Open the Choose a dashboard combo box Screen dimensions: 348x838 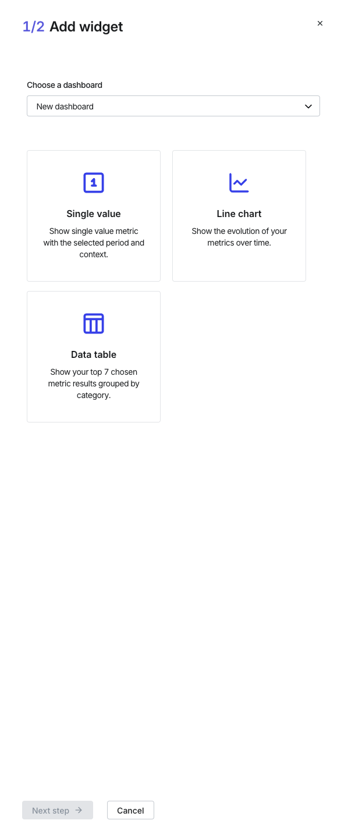coord(173,106)
